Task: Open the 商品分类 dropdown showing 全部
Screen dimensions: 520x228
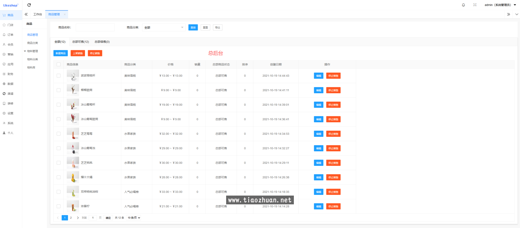Action: pyautogui.click(x=164, y=27)
